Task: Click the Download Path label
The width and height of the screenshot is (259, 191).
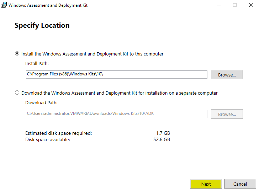Action: point(41,102)
